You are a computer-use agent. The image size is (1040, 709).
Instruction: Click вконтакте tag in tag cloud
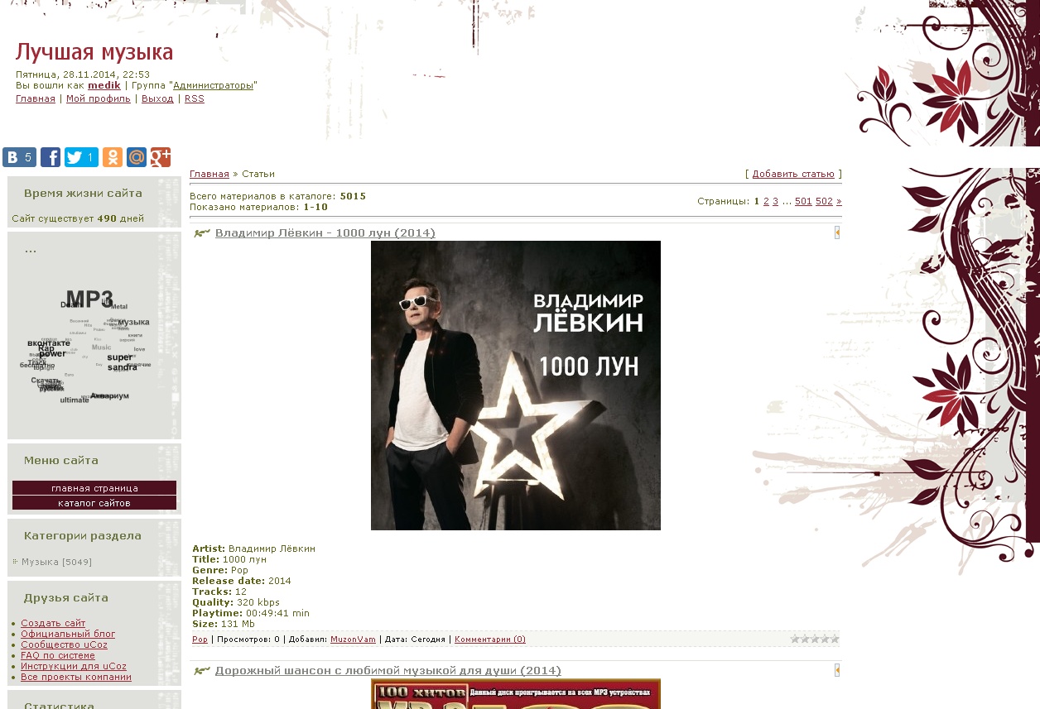click(49, 343)
